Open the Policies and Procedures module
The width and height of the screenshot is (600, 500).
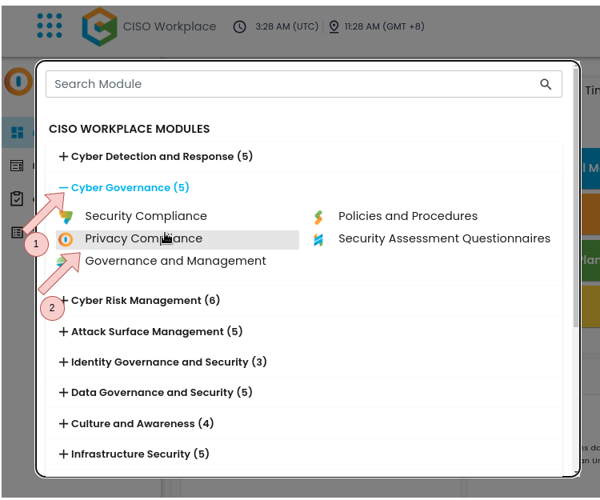coord(408,216)
